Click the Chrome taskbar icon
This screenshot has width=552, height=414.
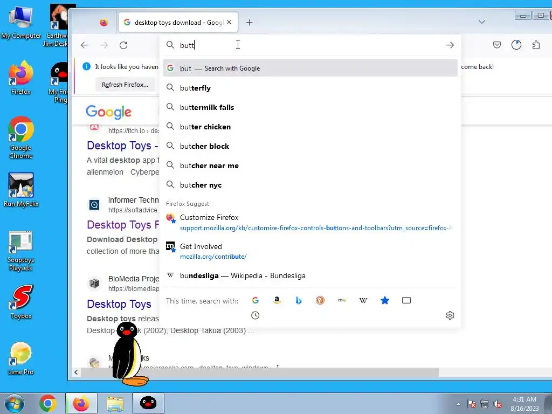click(x=48, y=403)
